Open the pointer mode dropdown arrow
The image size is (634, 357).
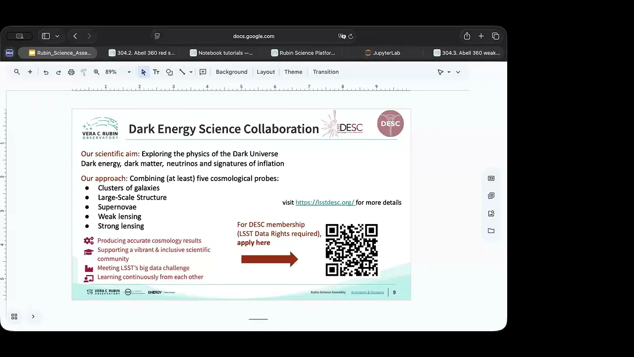pyautogui.click(x=449, y=72)
